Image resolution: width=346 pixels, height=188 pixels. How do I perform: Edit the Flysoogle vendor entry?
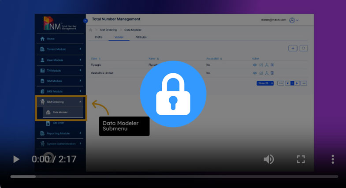(261, 65)
